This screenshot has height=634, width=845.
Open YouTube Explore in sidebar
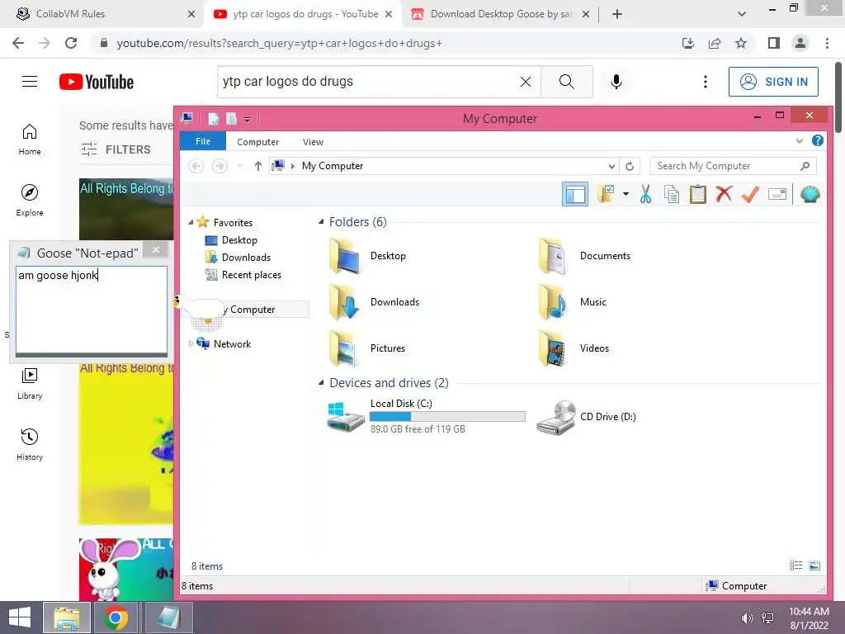[30, 201]
